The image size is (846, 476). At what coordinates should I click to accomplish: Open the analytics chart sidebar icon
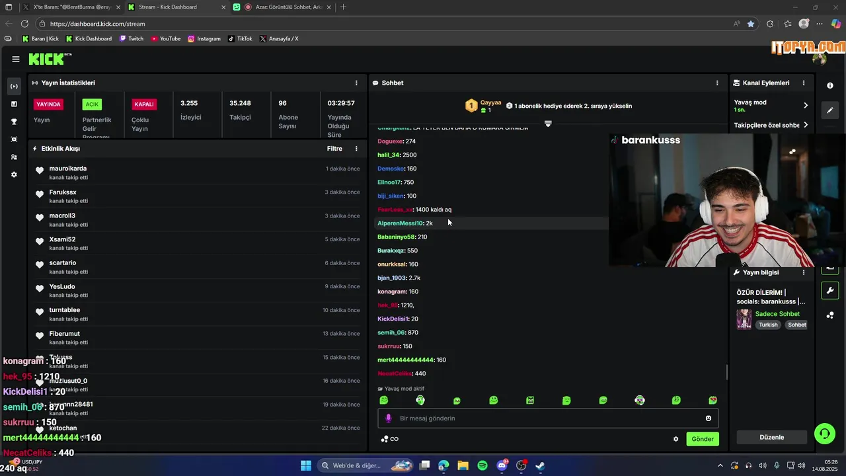14,104
